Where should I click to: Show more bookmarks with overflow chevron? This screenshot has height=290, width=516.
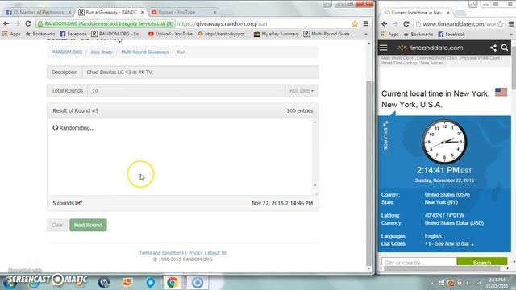pyautogui.click(x=365, y=34)
